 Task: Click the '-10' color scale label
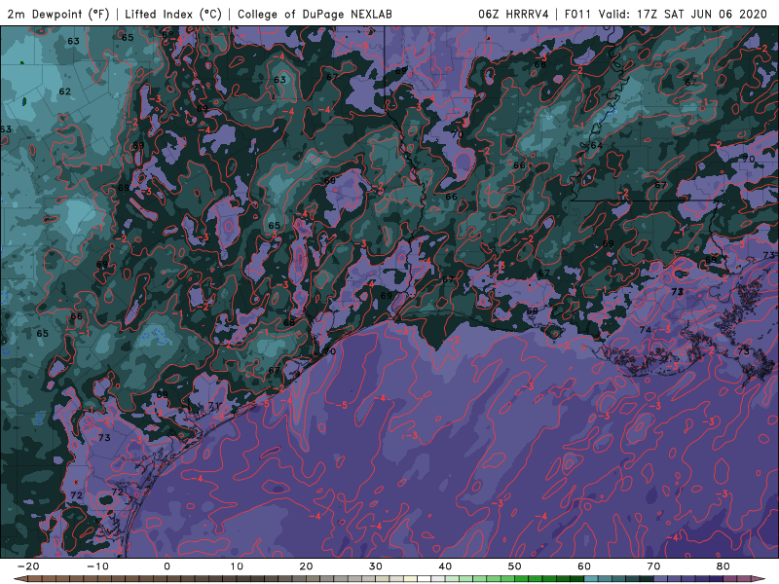tap(97, 566)
